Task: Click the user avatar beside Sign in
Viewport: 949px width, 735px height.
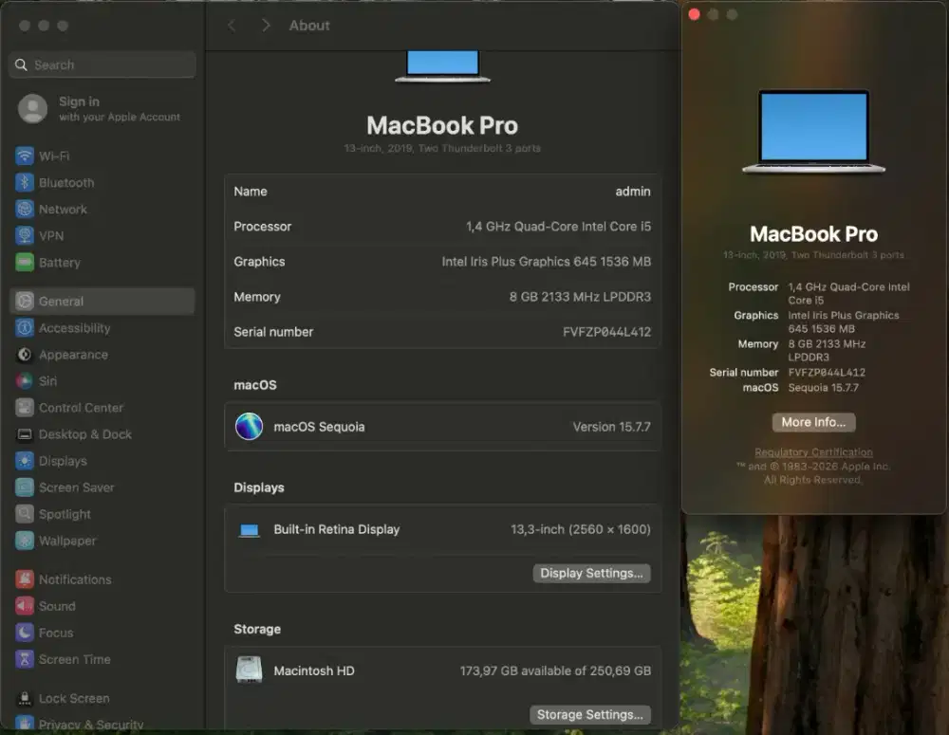Action: (32, 109)
